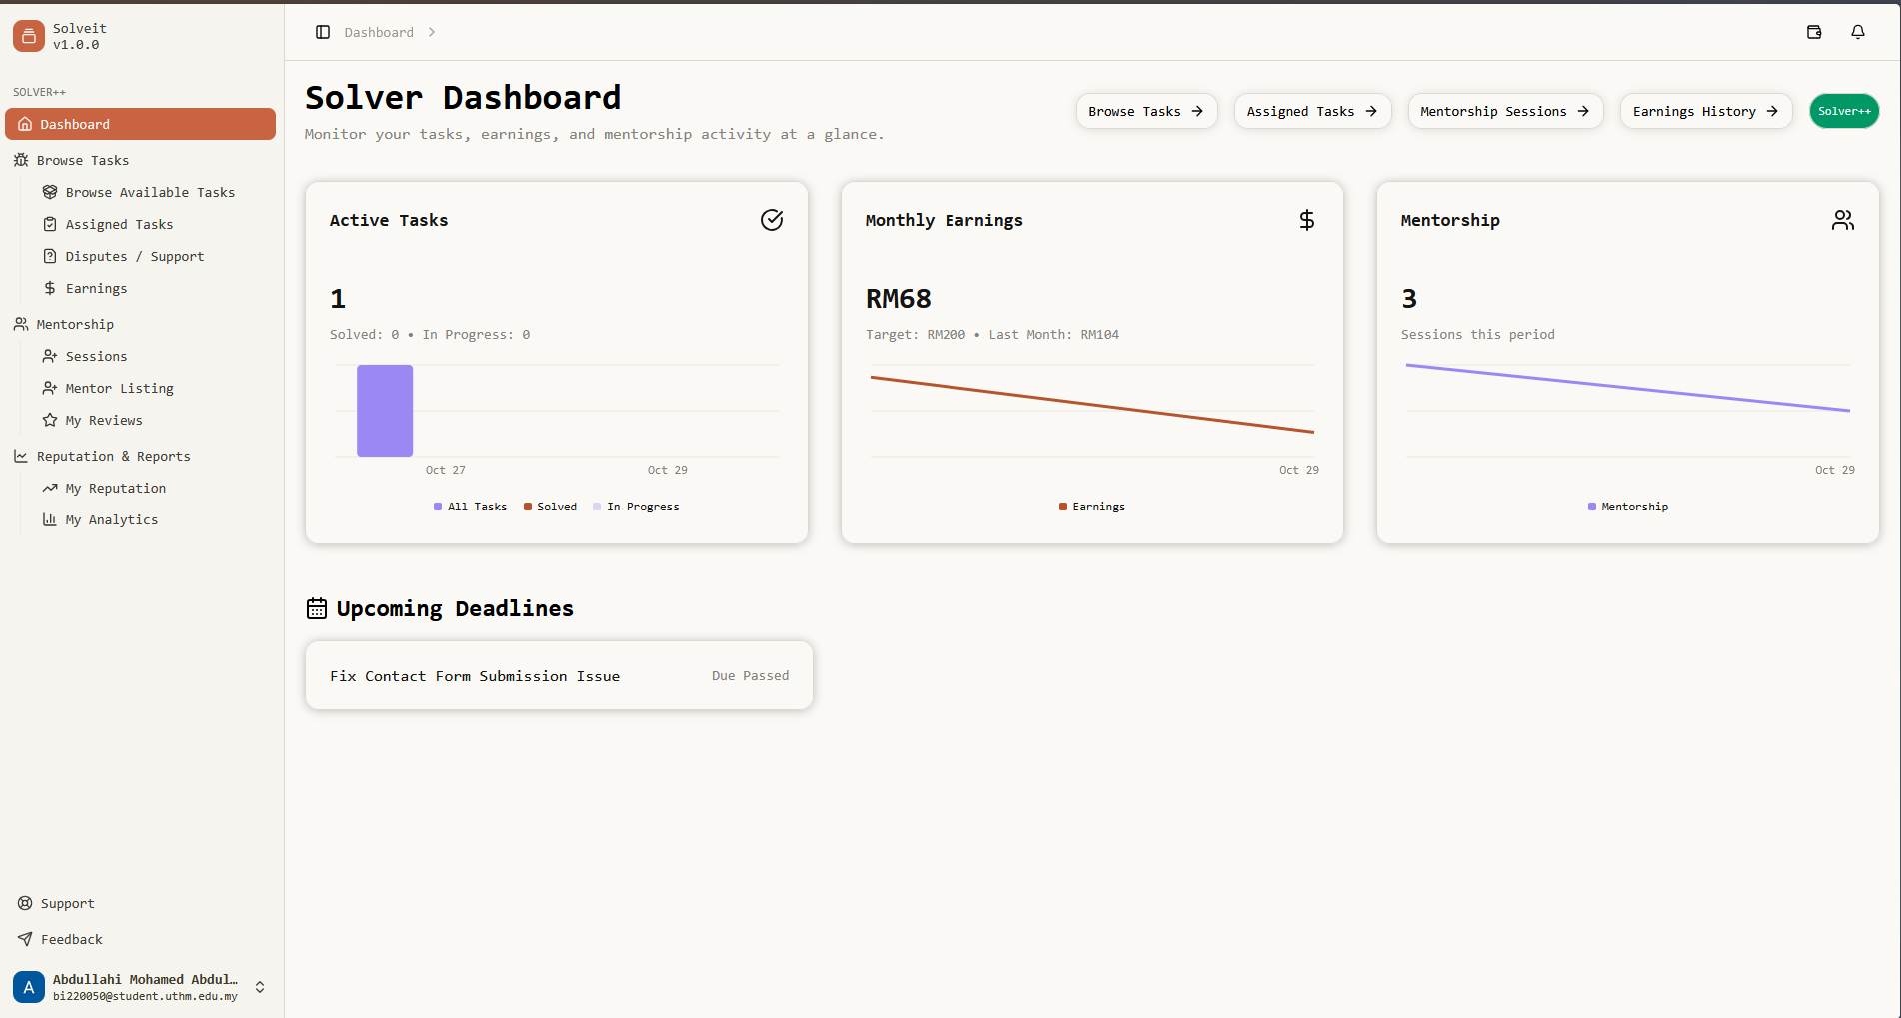Click the Earnings dollar icon in sidebar
This screenshot has width=1901, height=1018.
(49, 288)
